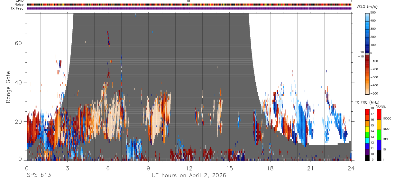
Task: Click the 400 label on velocity scale
Action: (x=373, y=21)
